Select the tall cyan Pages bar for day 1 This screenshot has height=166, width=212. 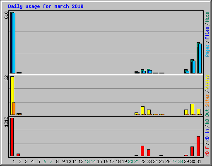pyautogui.click(x=14, y=43)
